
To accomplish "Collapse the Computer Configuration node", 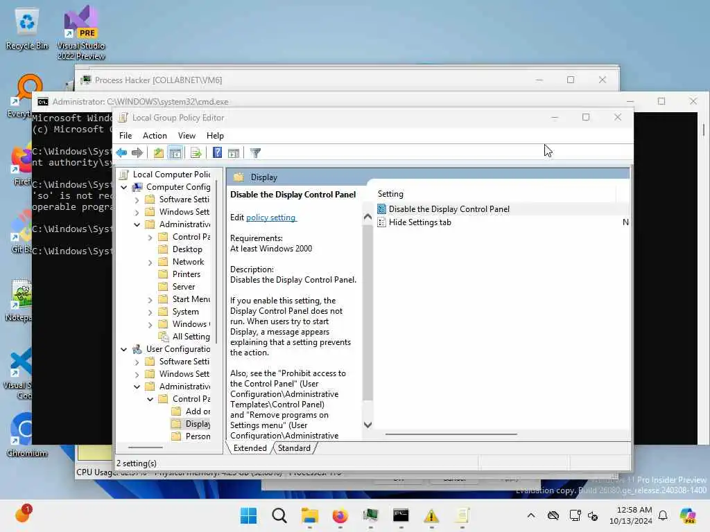I will coord(123,187).
